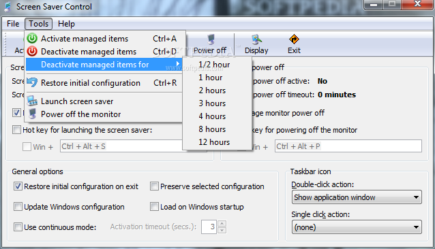Enable Update Windows configuration
Screen dimensions: 435x249
(18, 207)
